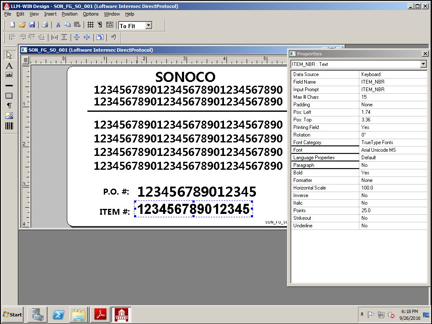Click the Points value 25.0
Image resolution: width=432 pixels, height=324 pixels.
click(x=393, y=211)
